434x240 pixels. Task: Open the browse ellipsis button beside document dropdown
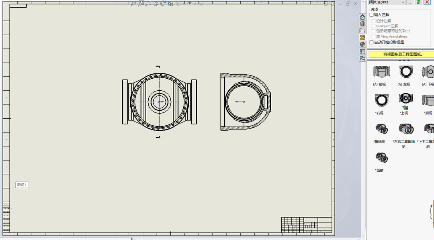point(409,2)
